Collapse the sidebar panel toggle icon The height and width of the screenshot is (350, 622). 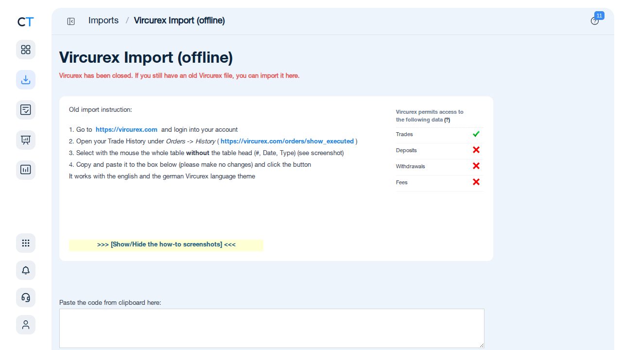pyautogui.click(x=71, y=21)
